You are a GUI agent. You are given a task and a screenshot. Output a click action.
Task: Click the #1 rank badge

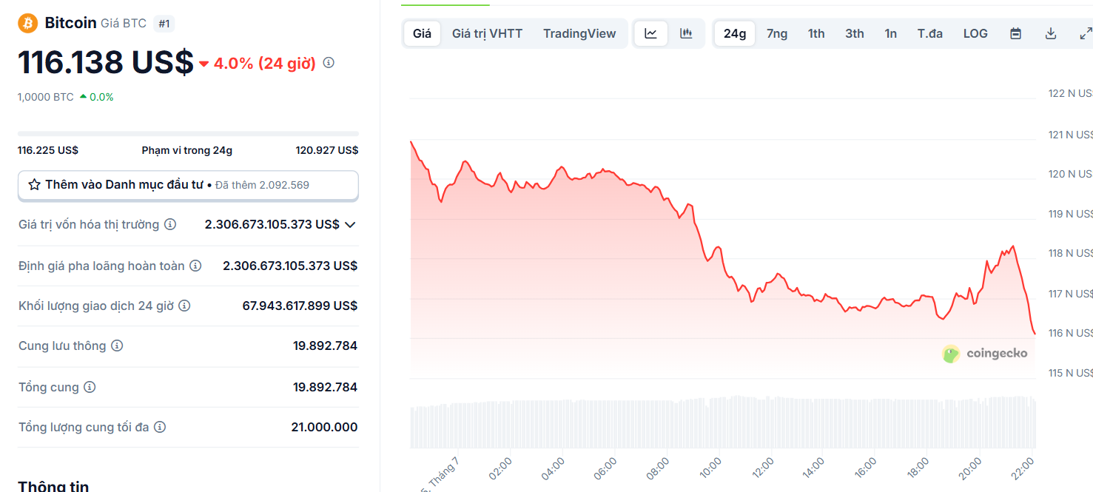pos(164,24)
